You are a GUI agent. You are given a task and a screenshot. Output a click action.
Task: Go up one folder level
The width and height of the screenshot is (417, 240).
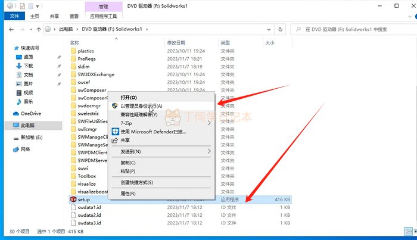click(39, 30)
